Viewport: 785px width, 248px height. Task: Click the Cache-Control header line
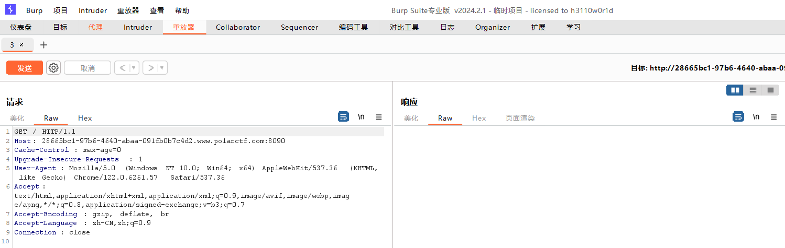click(68, 150)
